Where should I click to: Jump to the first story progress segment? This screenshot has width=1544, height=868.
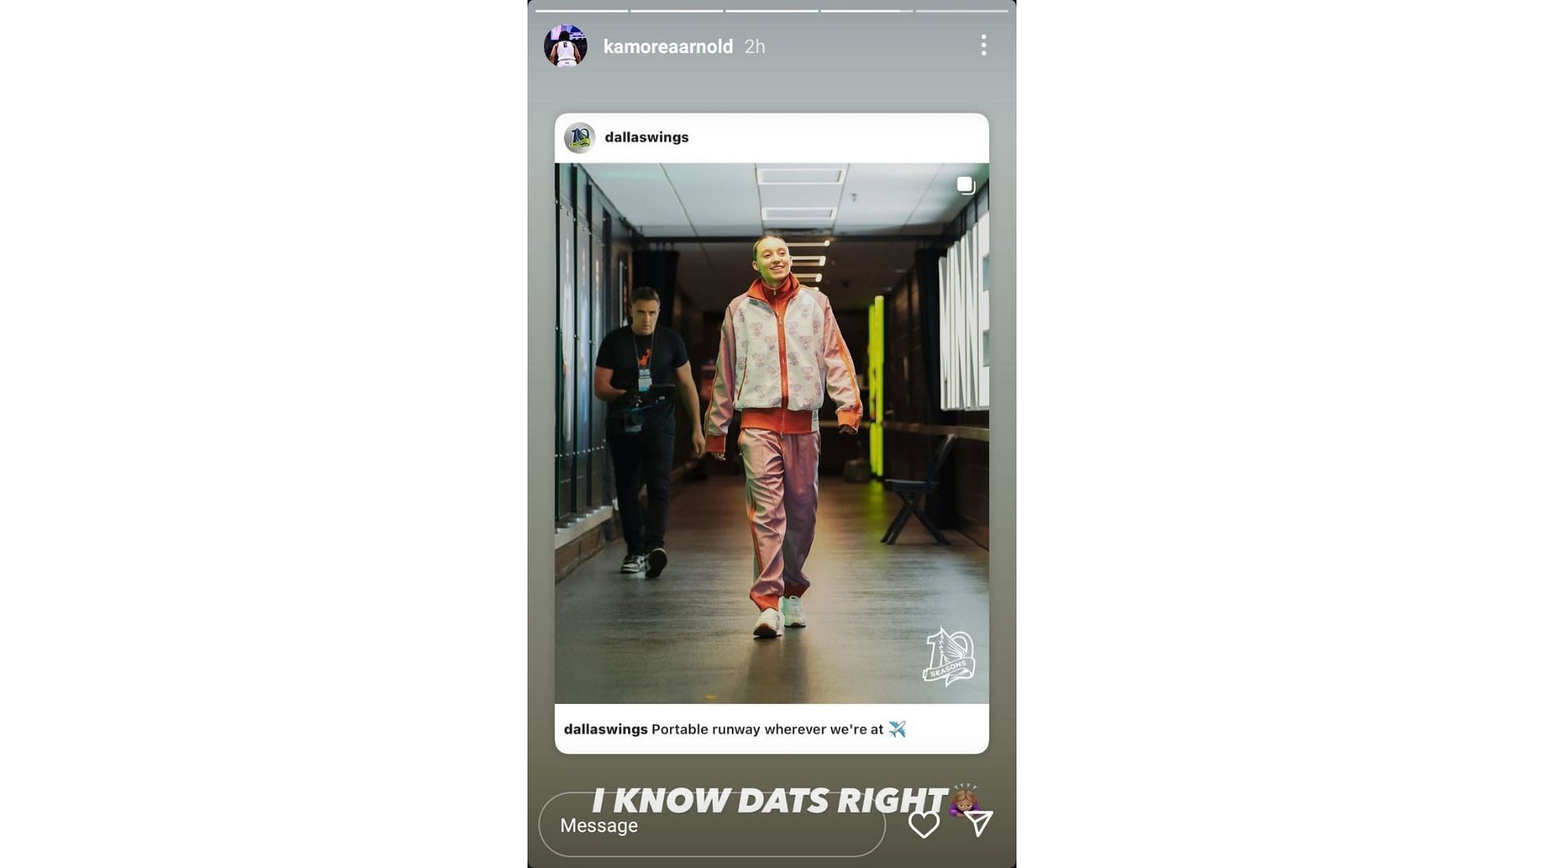(581, 11)
